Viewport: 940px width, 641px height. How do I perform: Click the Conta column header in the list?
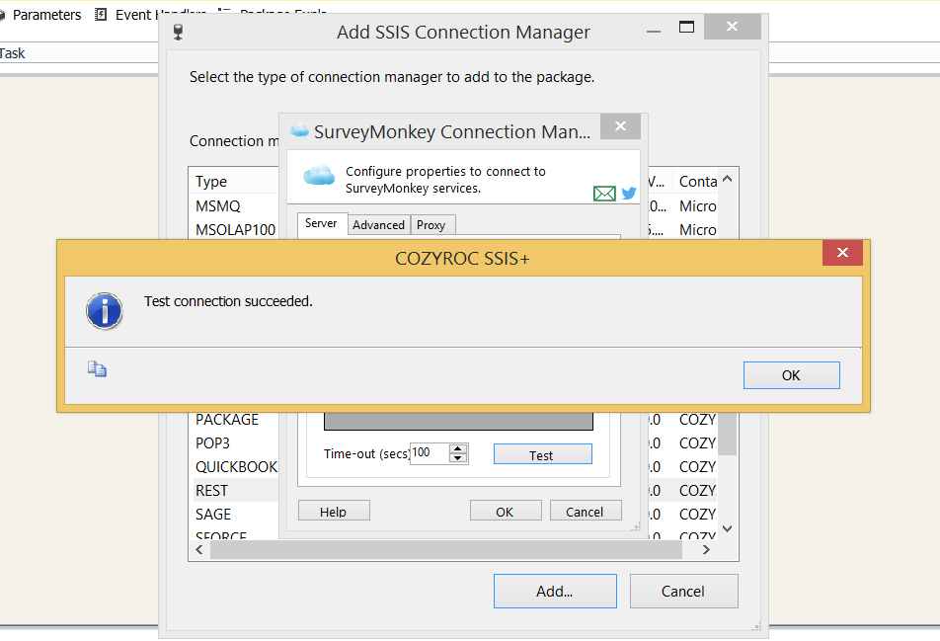[x=697, y=181]
